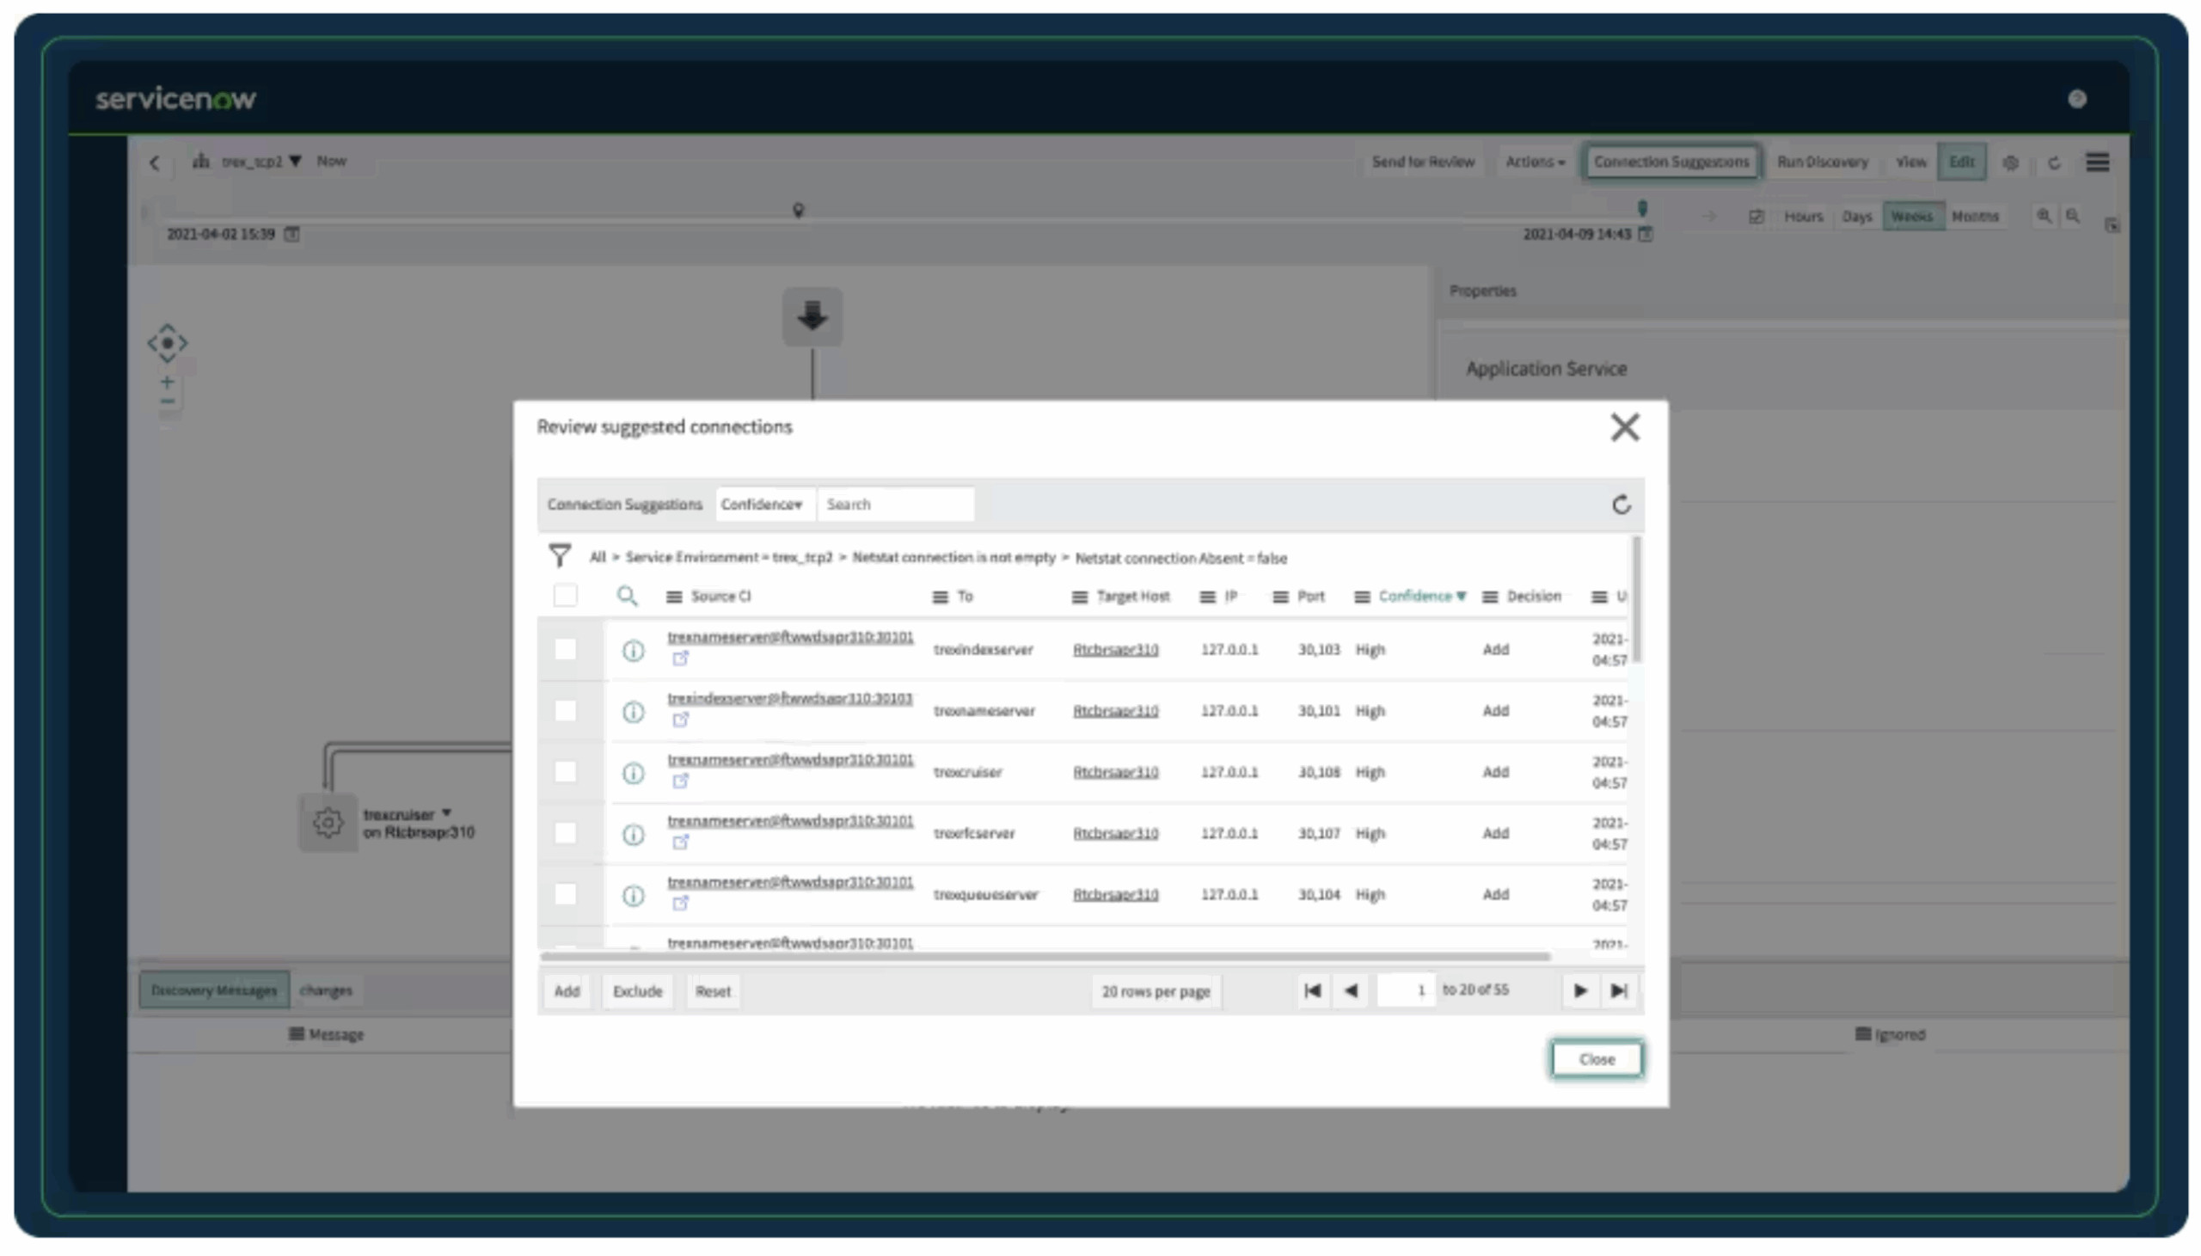Click the external link icon beside trexnameserver@ftwwdsapr310:30101
Viewport: 2201px width, 1256px height.
[681, 660]
